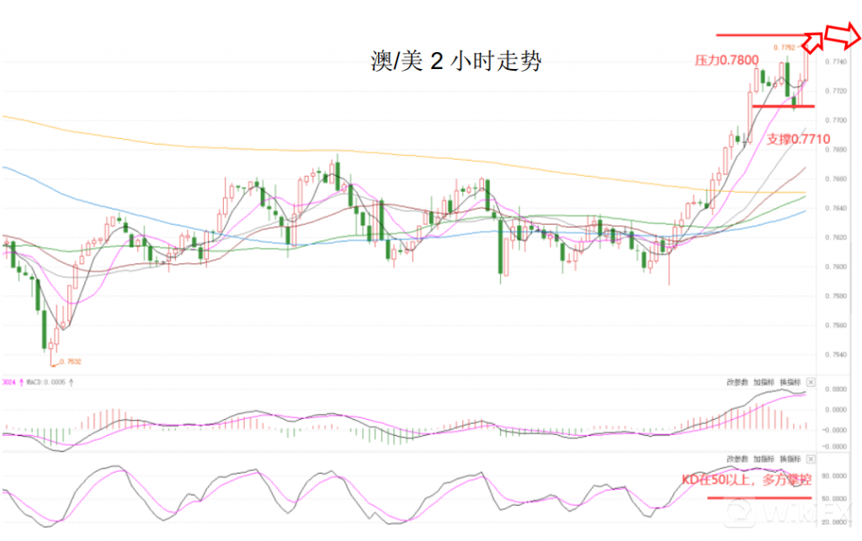Click 0.7560 on the price axis
The image size is (862, 541).
tap(836, 325)
